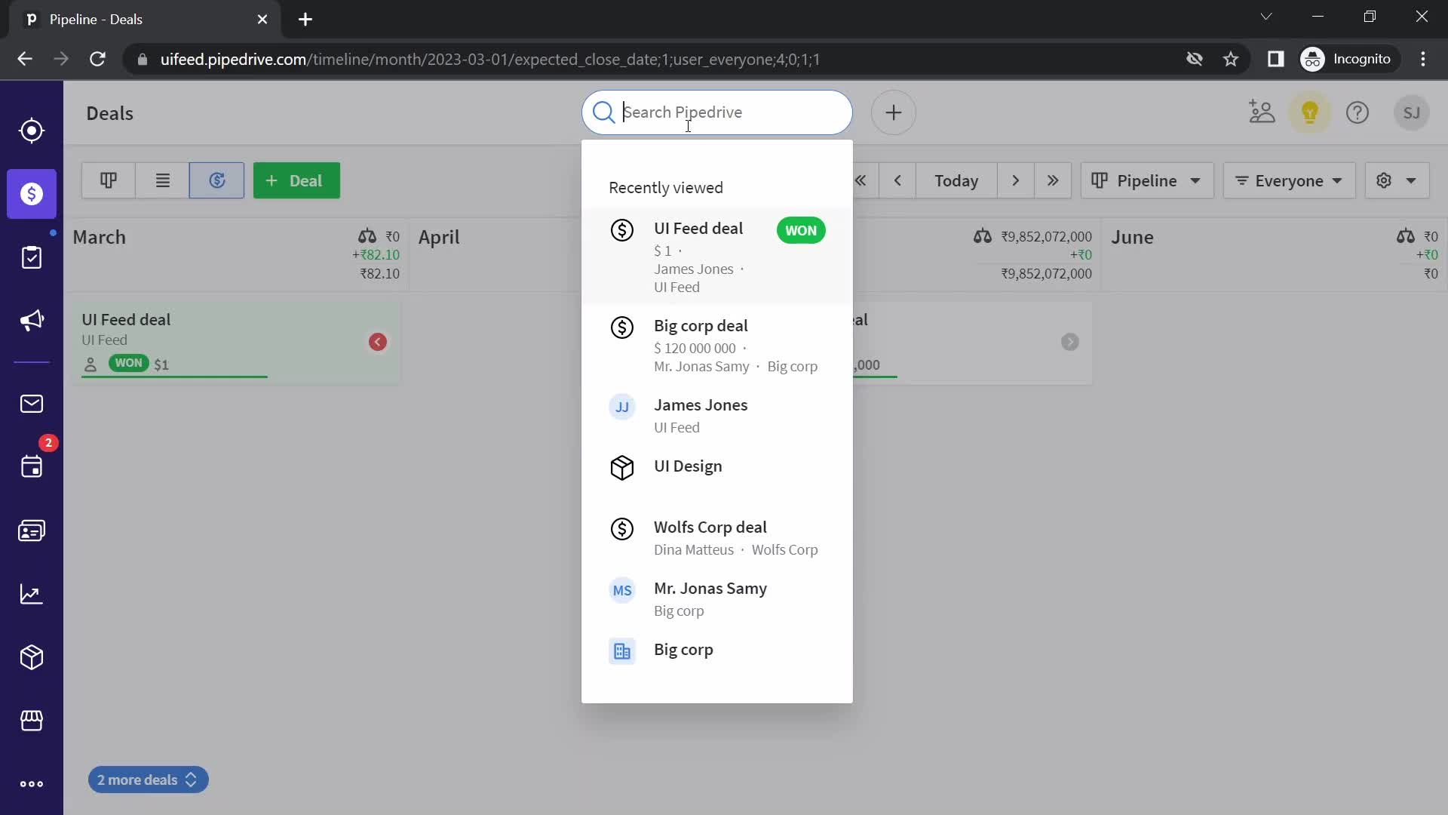Open Insights chart icon in sidebar
Viewport: 1448px width, 815px height.
(31, 594)
